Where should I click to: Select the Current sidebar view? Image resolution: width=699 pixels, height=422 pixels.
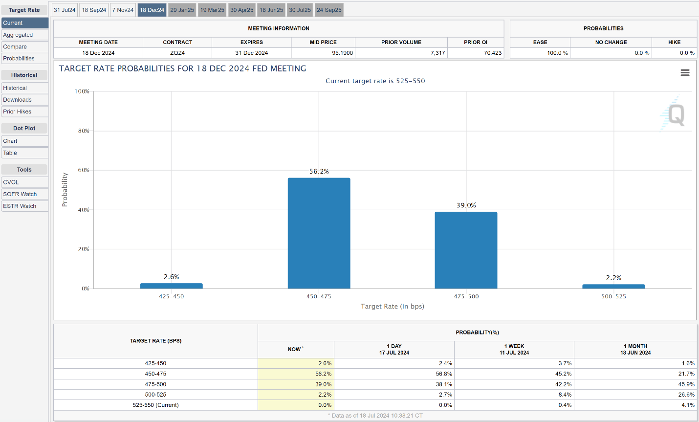(24, 22)
